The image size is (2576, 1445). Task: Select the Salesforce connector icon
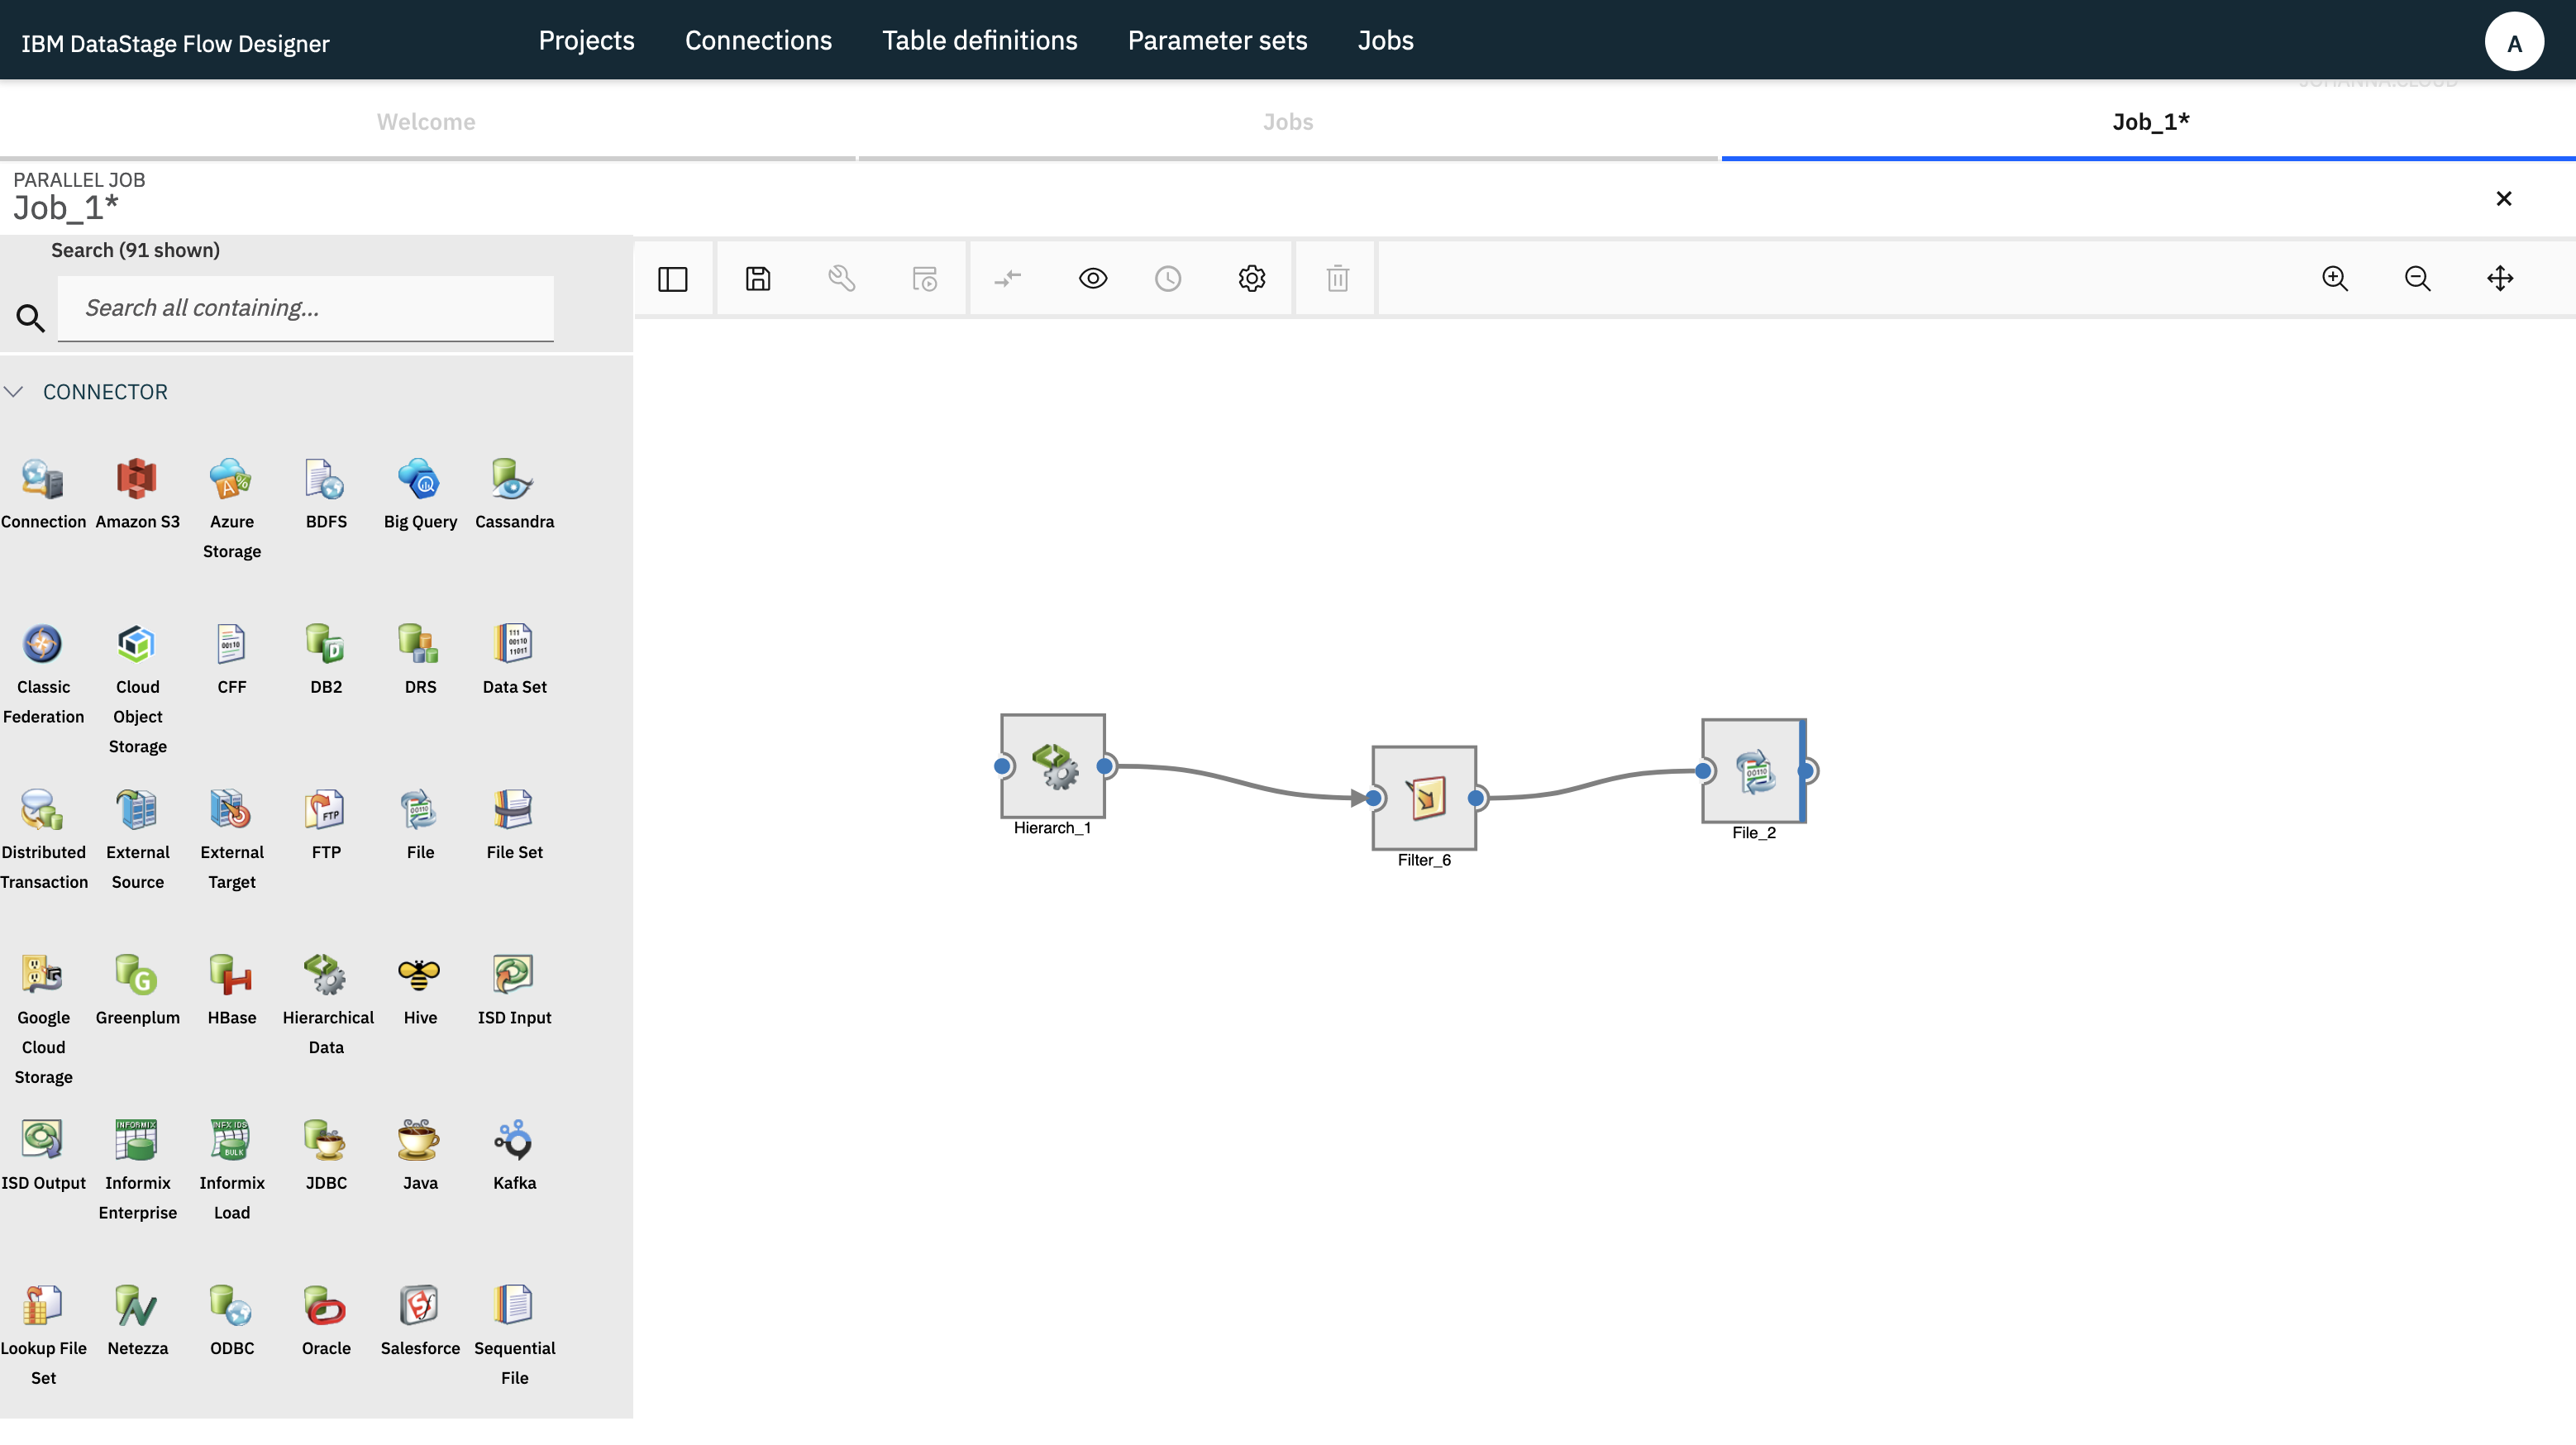click(420, 1306)
